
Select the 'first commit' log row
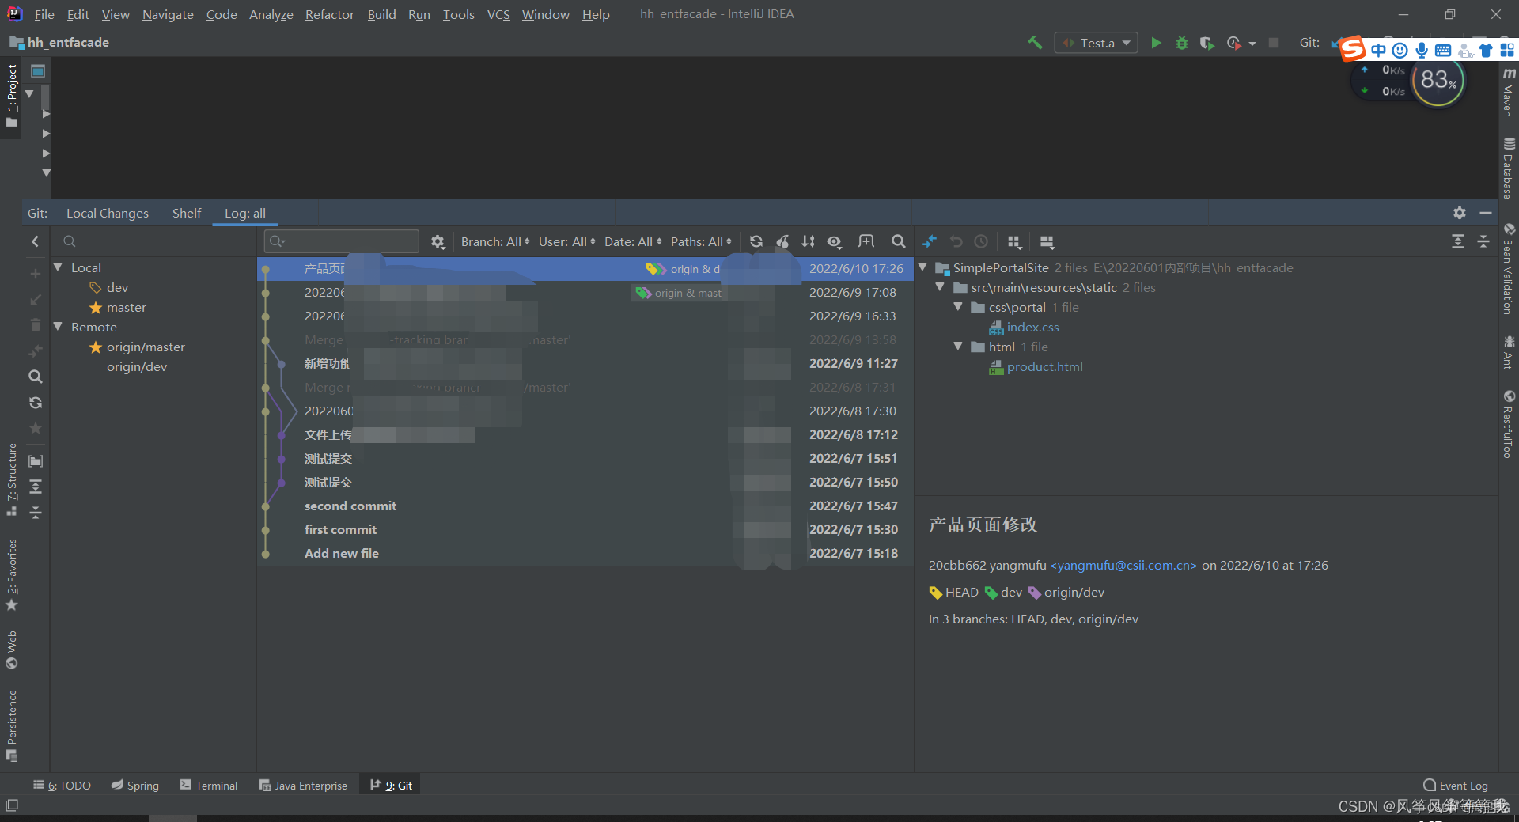click(585, 530)
